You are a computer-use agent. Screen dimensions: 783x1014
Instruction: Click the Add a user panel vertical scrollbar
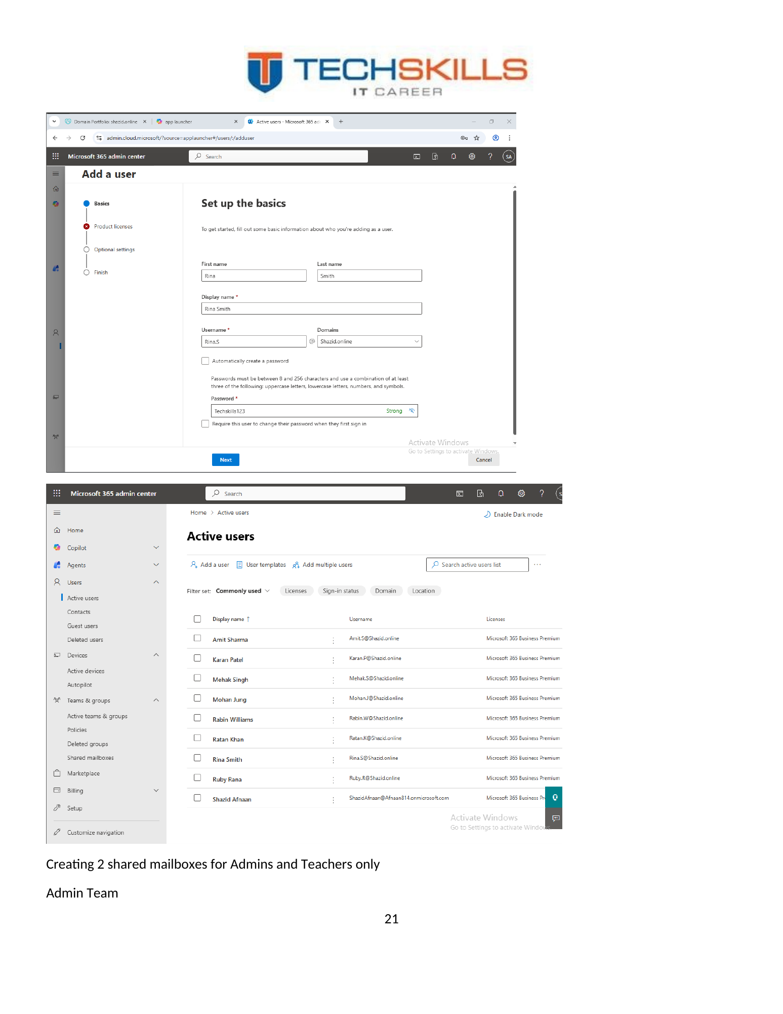515,311
